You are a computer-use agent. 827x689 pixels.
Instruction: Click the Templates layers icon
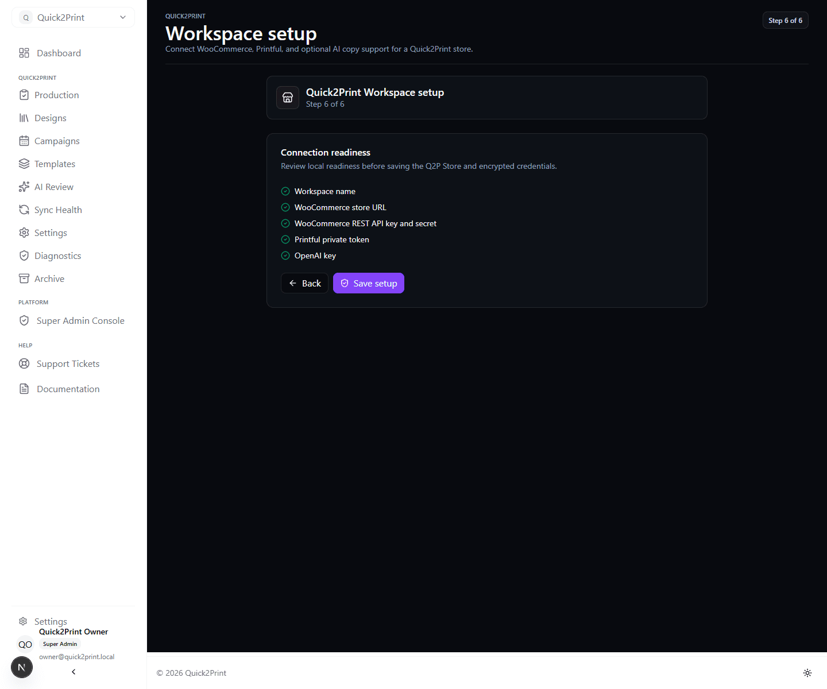[24, 164]
